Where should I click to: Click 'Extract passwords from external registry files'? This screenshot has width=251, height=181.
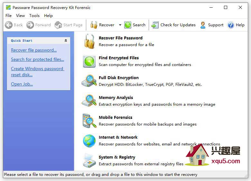coord(141,164)
